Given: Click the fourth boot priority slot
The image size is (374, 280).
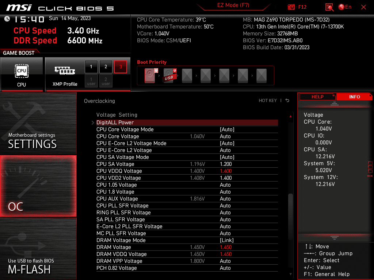Looking at the screenshot, I should tap(206, 76).
